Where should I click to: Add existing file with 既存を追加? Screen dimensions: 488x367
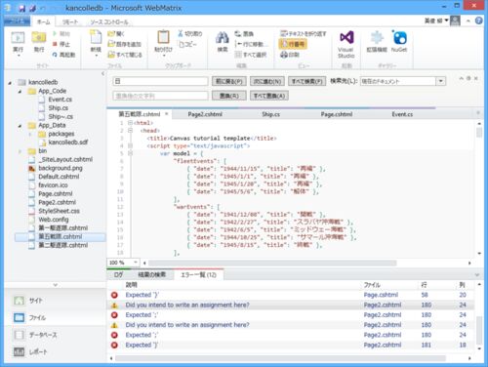(124, 44)
